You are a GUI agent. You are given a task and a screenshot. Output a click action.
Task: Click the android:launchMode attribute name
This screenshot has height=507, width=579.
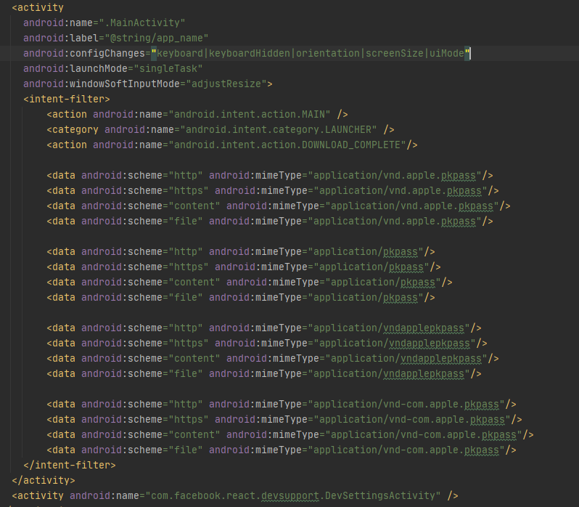pyautogui.click(x=75, y=69)
